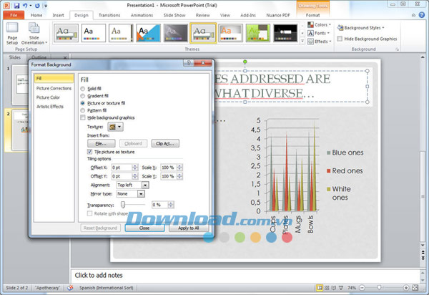
Task: Expand the Themes gallery more arrow
Action: tap(302, 41)
